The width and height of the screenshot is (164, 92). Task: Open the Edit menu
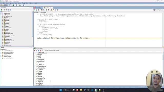(x=4, y=3)
